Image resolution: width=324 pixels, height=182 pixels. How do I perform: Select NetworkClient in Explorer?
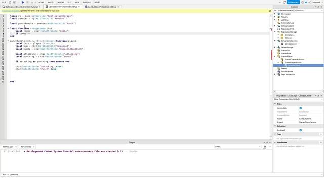(287, 26)
